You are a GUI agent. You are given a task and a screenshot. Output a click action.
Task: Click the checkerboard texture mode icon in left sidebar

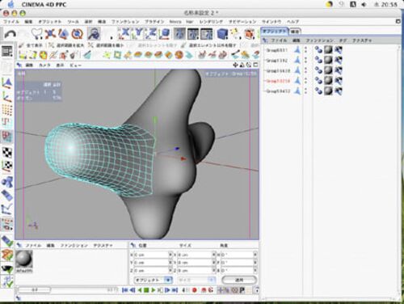pos(7,153)
